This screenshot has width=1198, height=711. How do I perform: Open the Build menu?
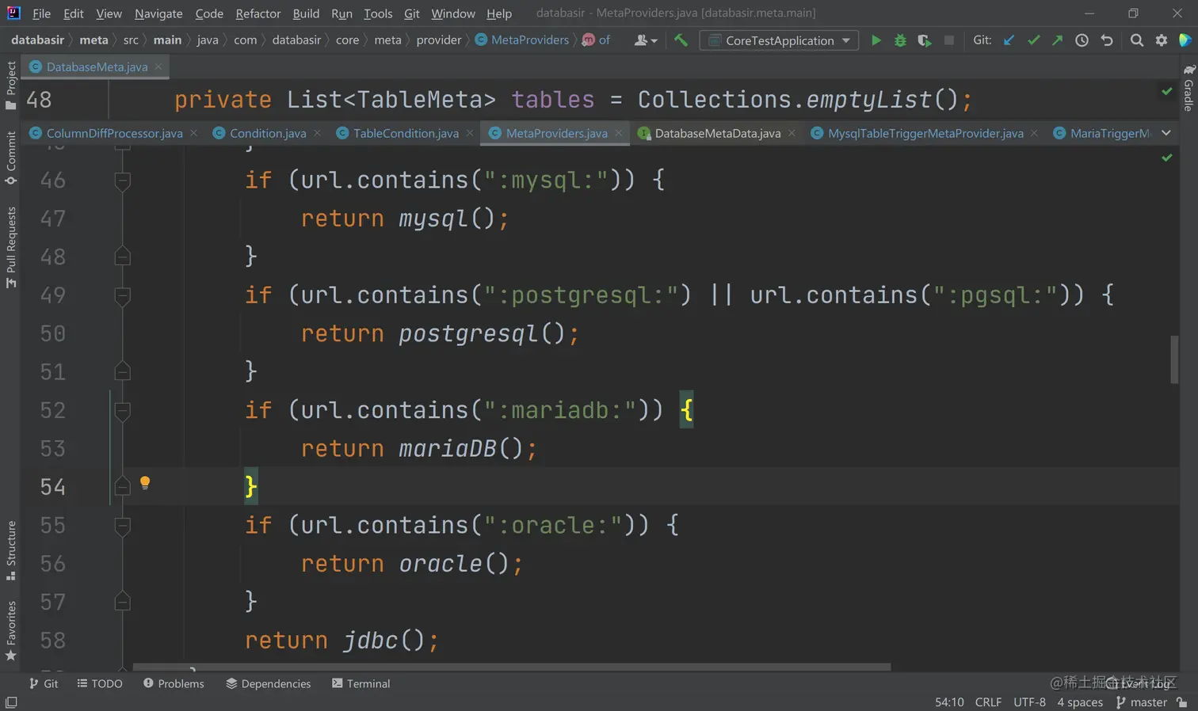click(306, 13)
